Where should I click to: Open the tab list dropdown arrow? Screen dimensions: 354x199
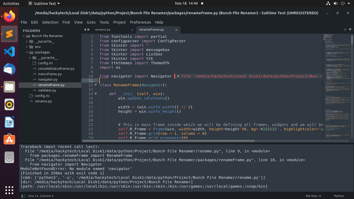pyautogui.click(x=350, y=30)
